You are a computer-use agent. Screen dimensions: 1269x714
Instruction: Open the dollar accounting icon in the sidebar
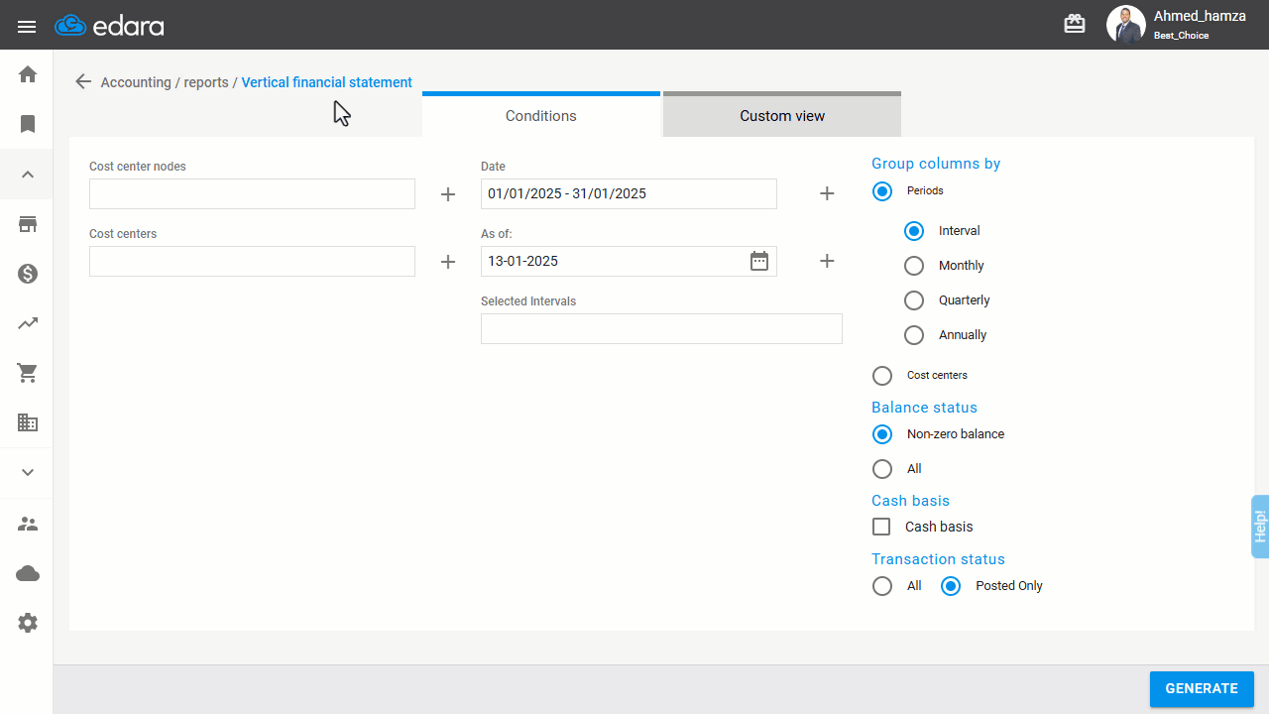28,274
